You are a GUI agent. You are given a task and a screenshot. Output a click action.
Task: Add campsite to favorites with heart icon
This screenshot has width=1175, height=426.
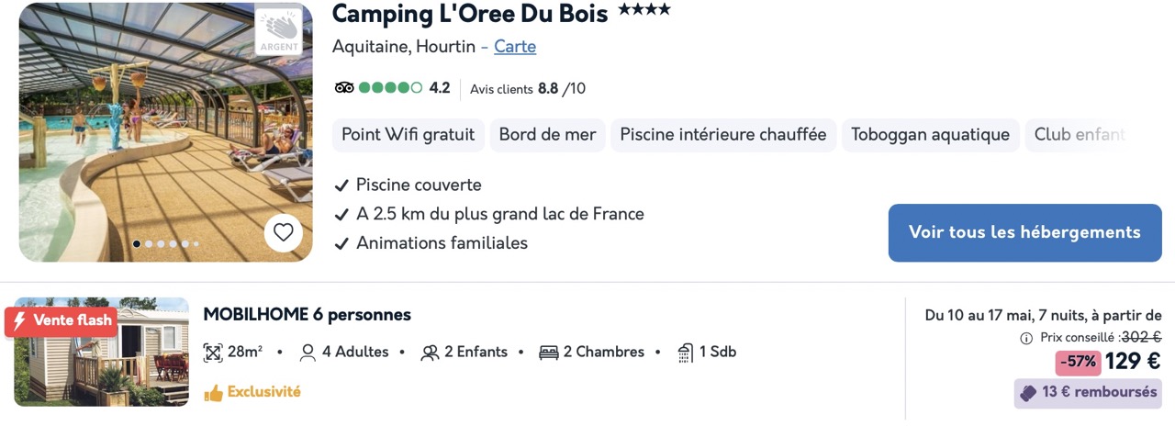tap(283, 233)
